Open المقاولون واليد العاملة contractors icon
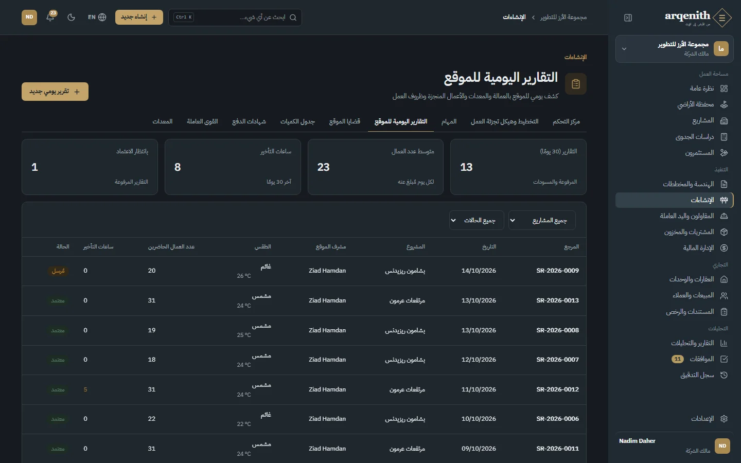This screenshot has height=463, width=741. point(724,216)
